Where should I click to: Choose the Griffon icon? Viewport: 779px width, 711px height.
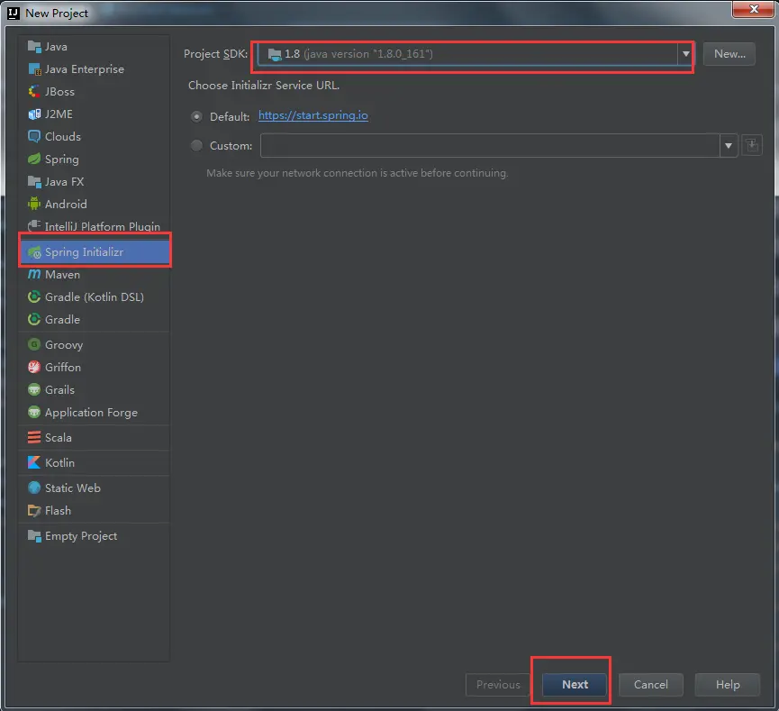tap(34, 367)
